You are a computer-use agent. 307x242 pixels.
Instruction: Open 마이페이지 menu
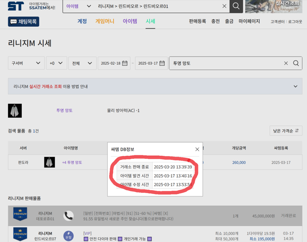coord(249,21)
